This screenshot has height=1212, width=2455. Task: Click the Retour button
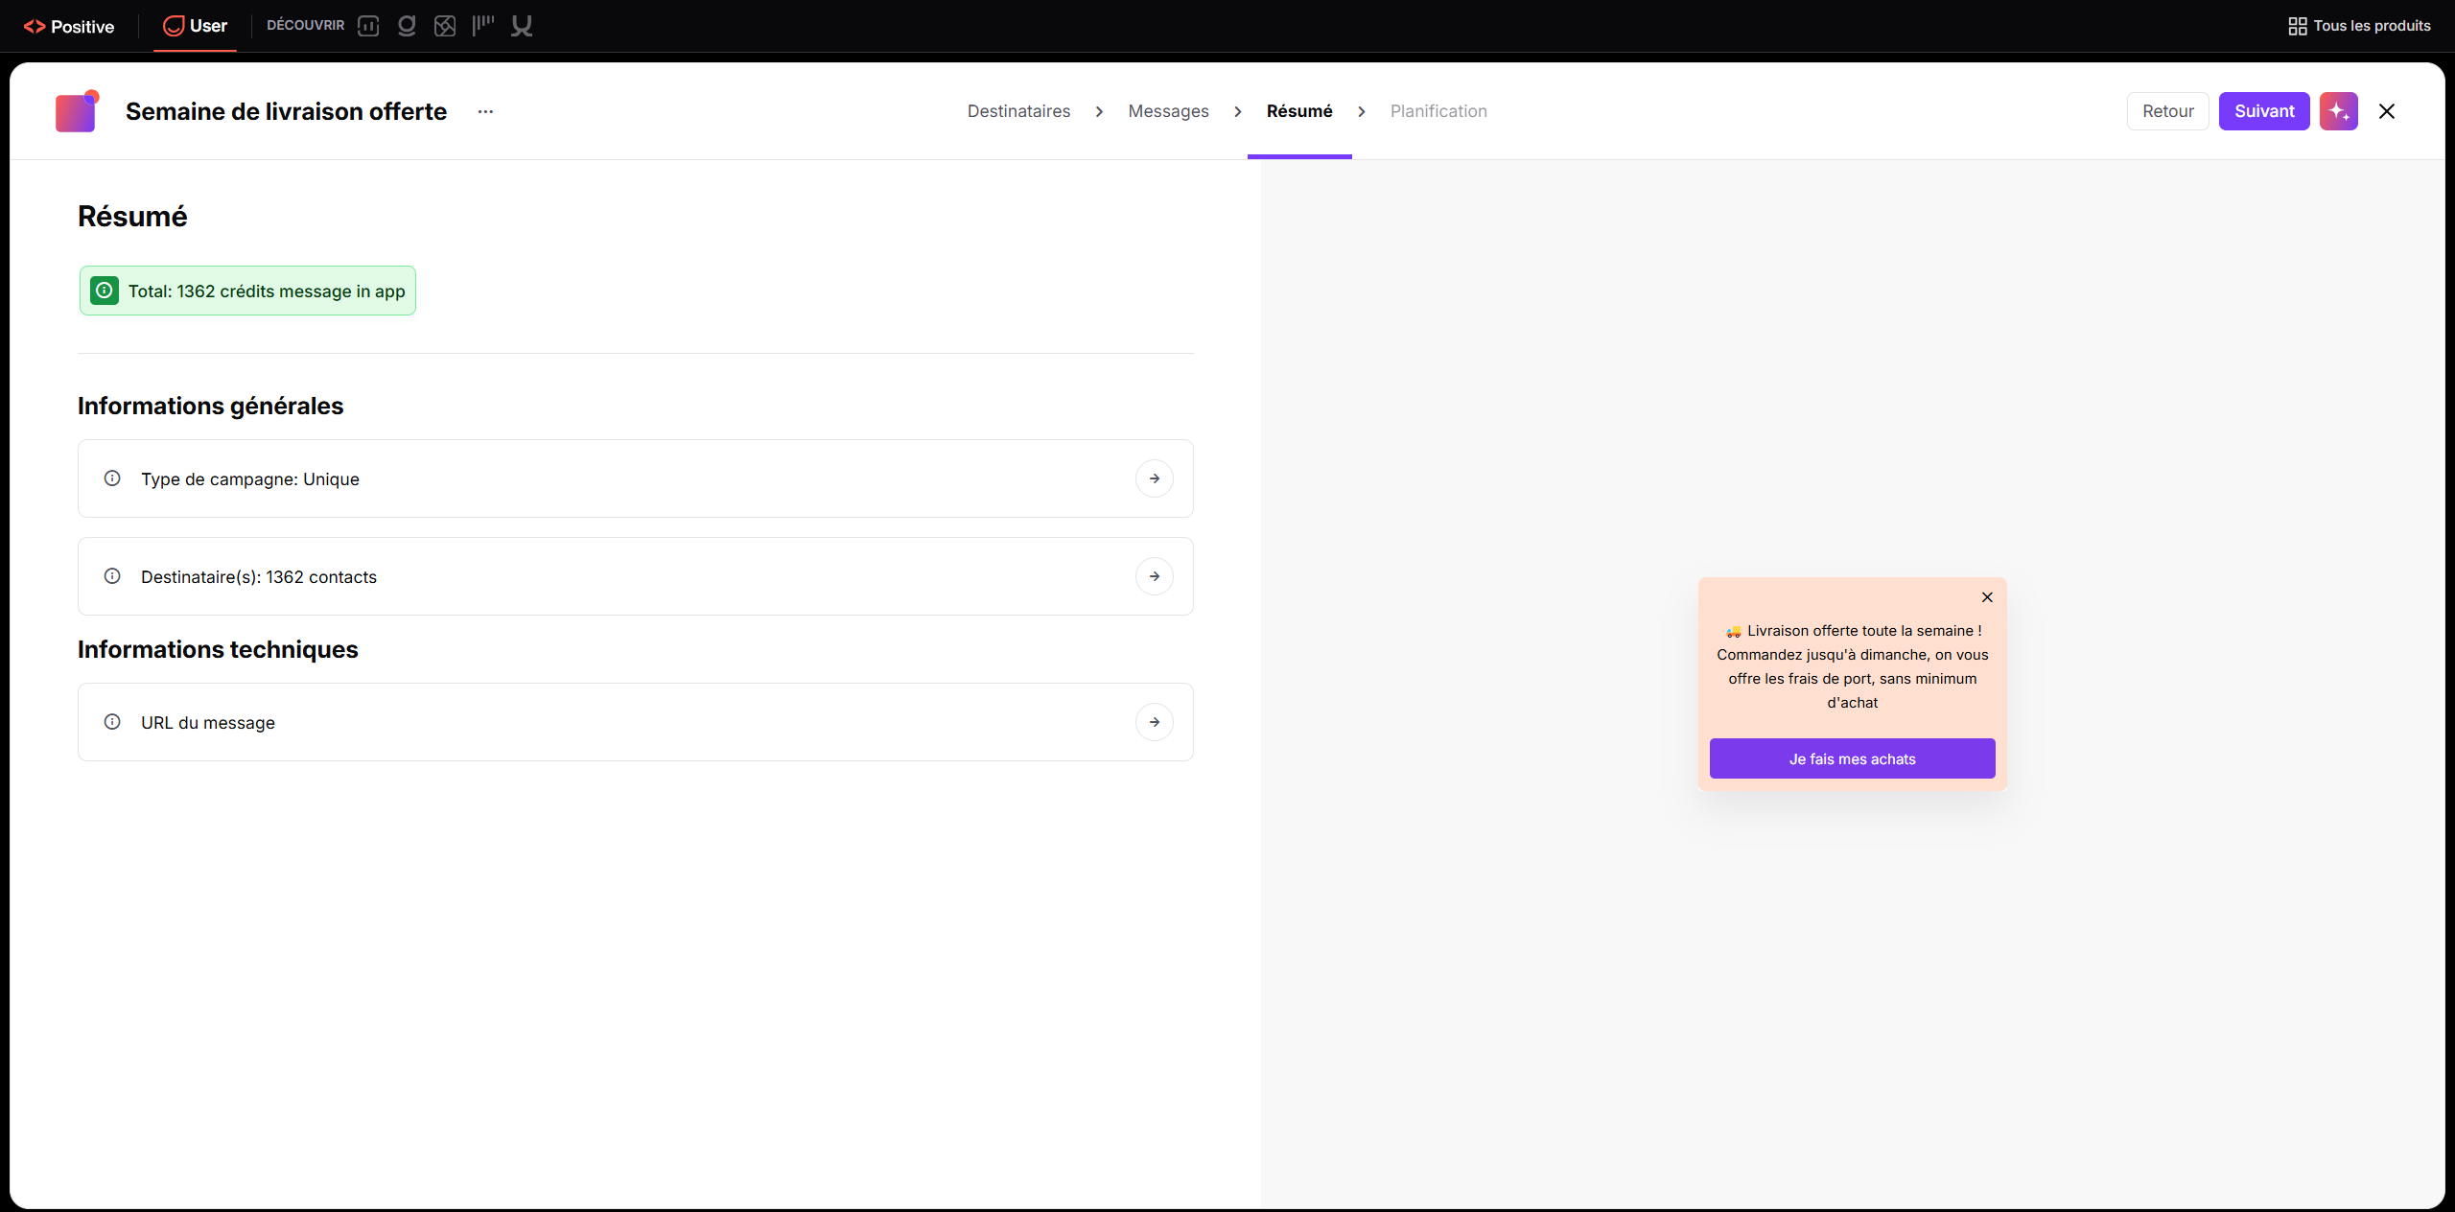[x=2168, y=111]
